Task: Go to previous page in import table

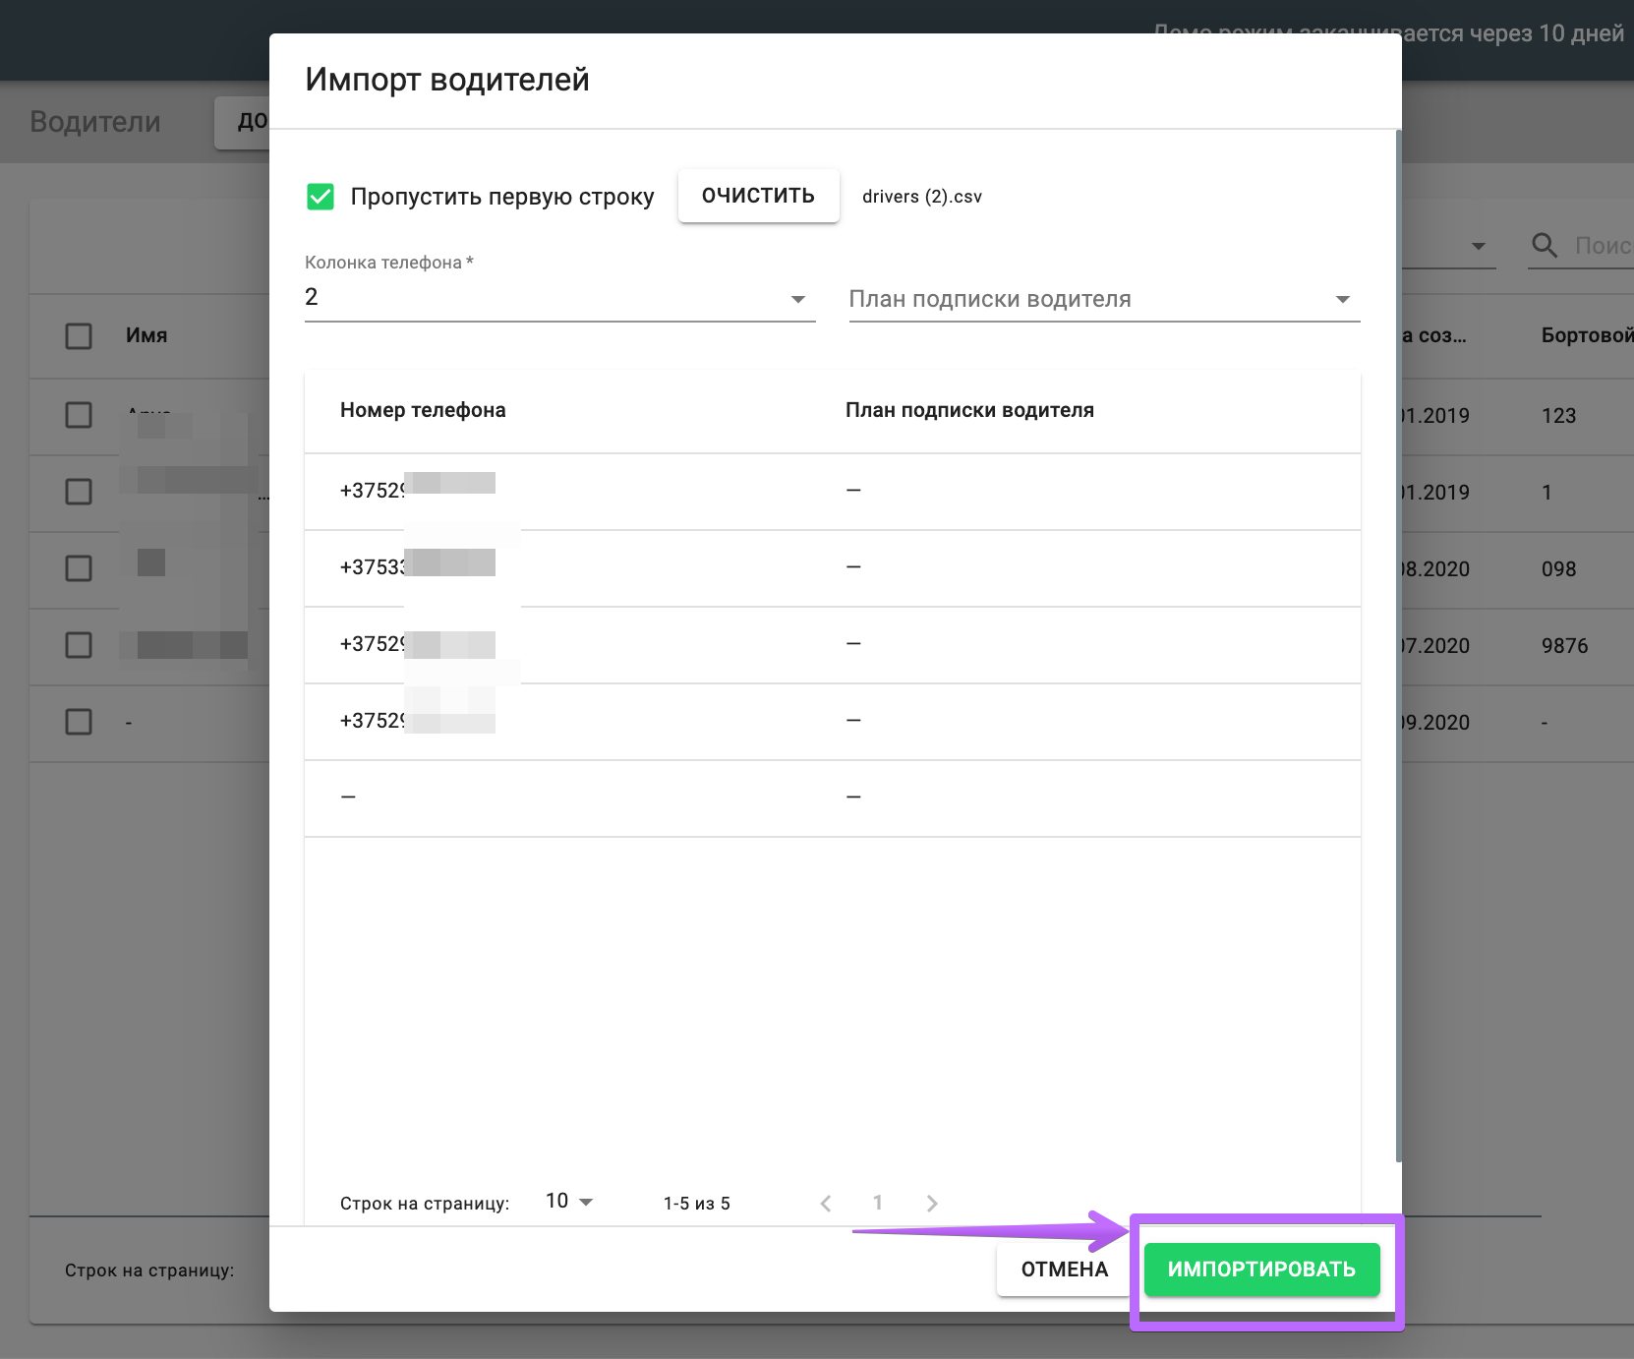Action: coord(826,1203)
